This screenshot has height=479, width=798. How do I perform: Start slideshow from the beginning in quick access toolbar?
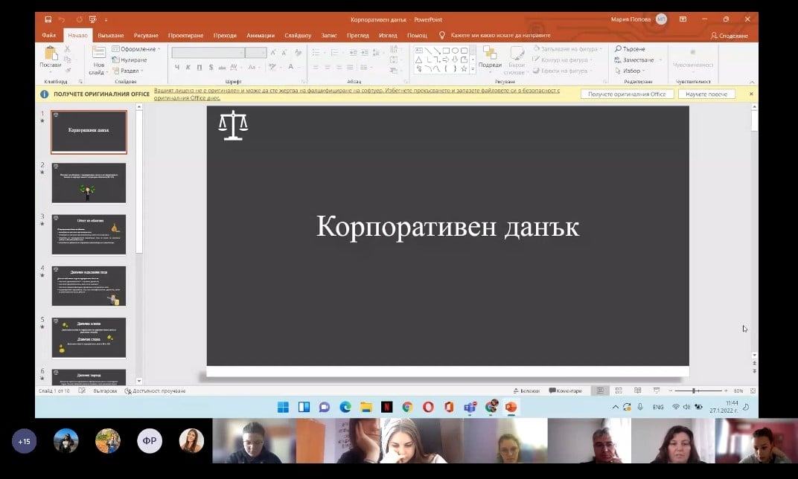point(92,19)
